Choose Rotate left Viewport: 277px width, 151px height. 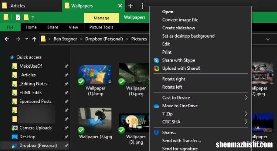[x=172, y=87]
